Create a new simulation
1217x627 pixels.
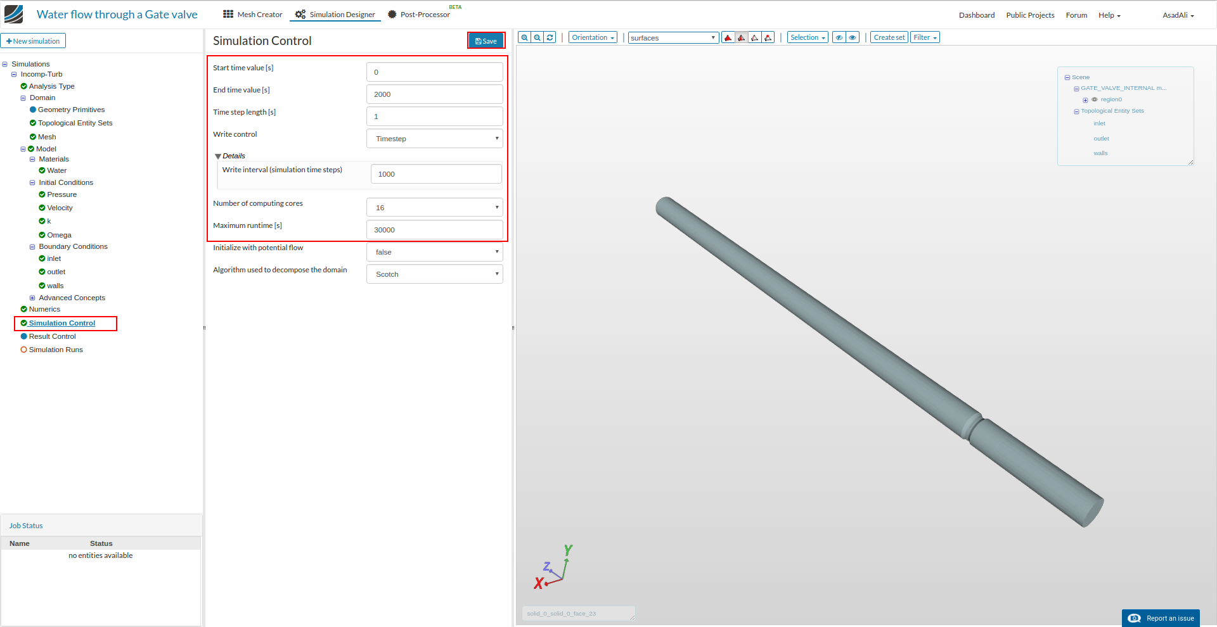33,41
